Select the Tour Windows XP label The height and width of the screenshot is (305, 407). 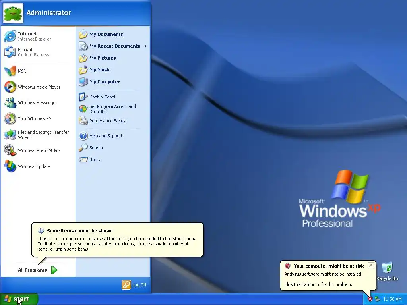pyautogui.click(x=35, y=119)
